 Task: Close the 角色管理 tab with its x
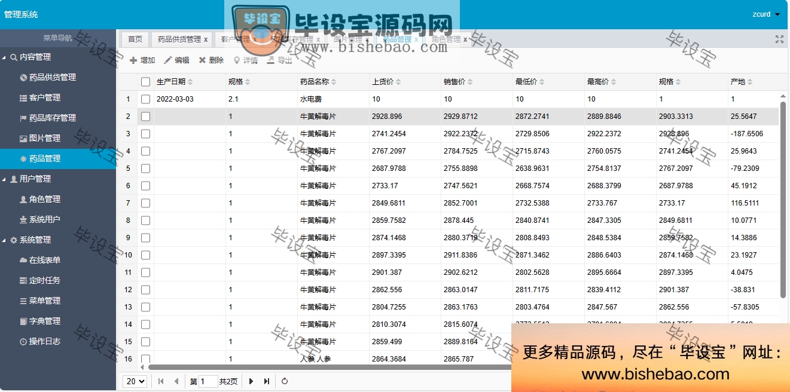tap(465, 40)
